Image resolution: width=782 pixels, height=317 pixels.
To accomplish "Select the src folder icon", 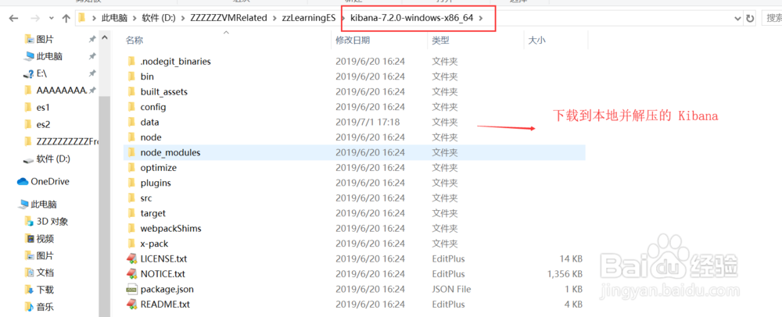I will point(131,198).
